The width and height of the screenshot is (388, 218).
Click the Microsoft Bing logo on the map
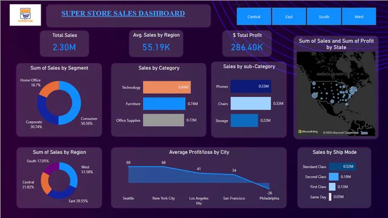[x=308, y=131]
